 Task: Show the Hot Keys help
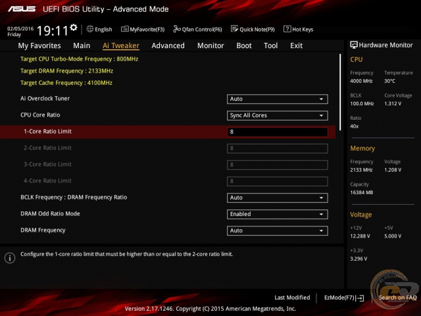tap(298, 29)
